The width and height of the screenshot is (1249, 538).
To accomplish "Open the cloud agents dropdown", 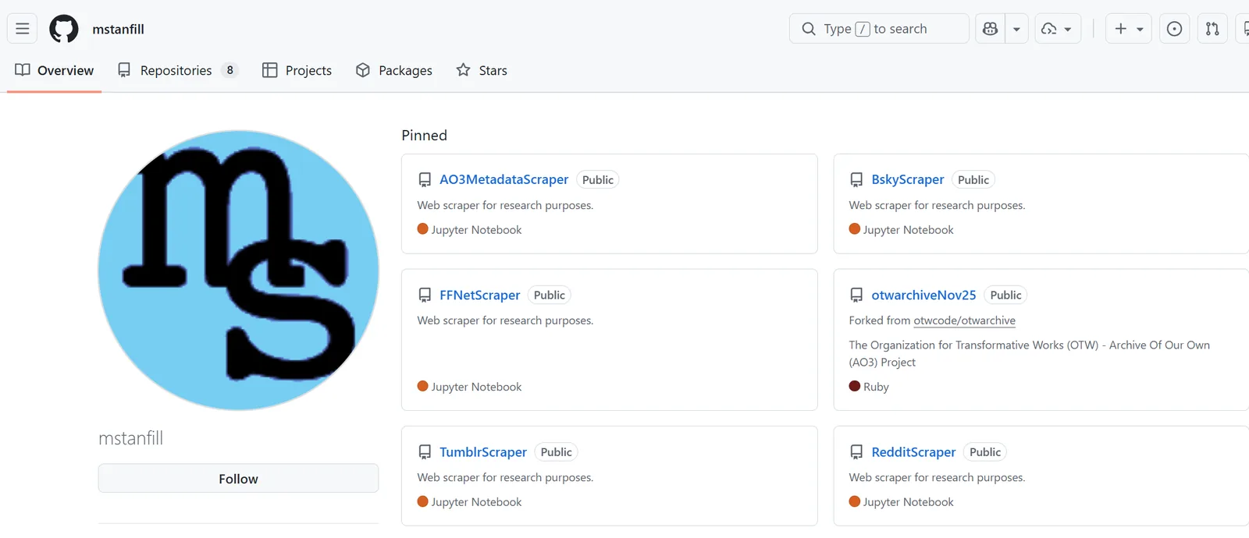I will point(1058,29).
